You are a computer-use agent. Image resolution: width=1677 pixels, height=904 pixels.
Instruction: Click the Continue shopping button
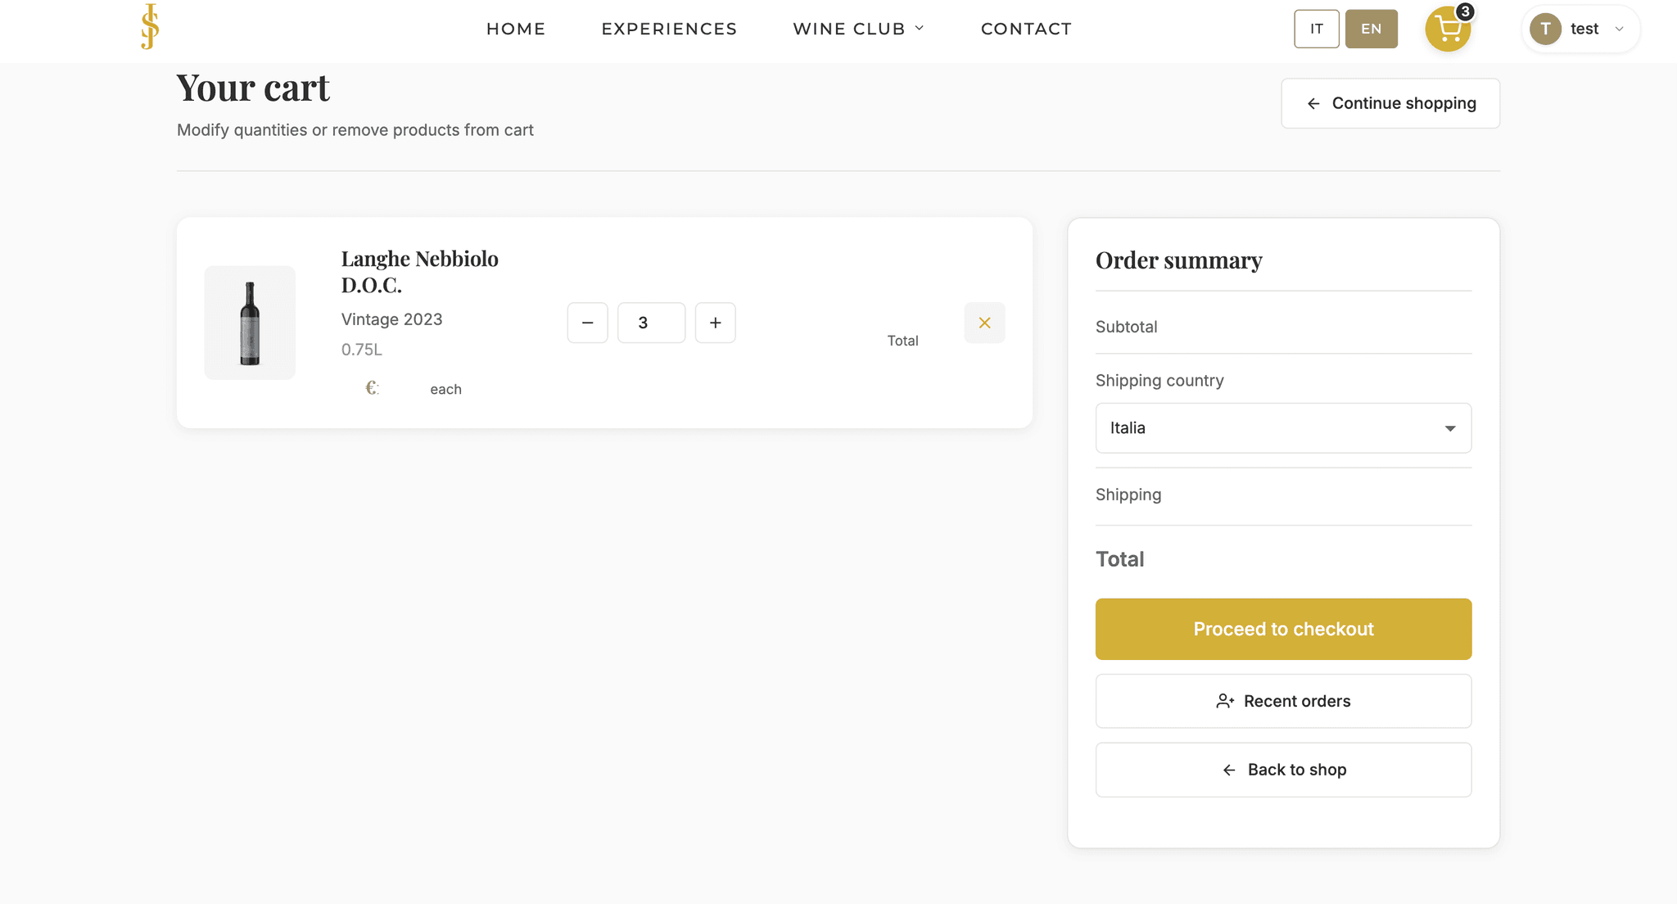[1390, 103]
